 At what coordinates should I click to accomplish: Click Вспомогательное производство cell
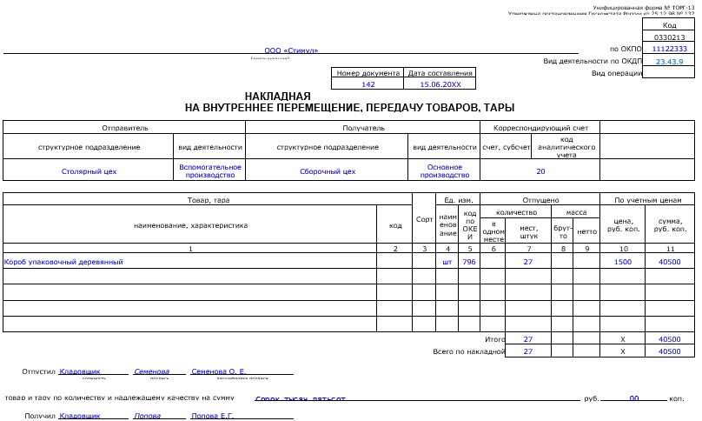click(x=210, y=170)
